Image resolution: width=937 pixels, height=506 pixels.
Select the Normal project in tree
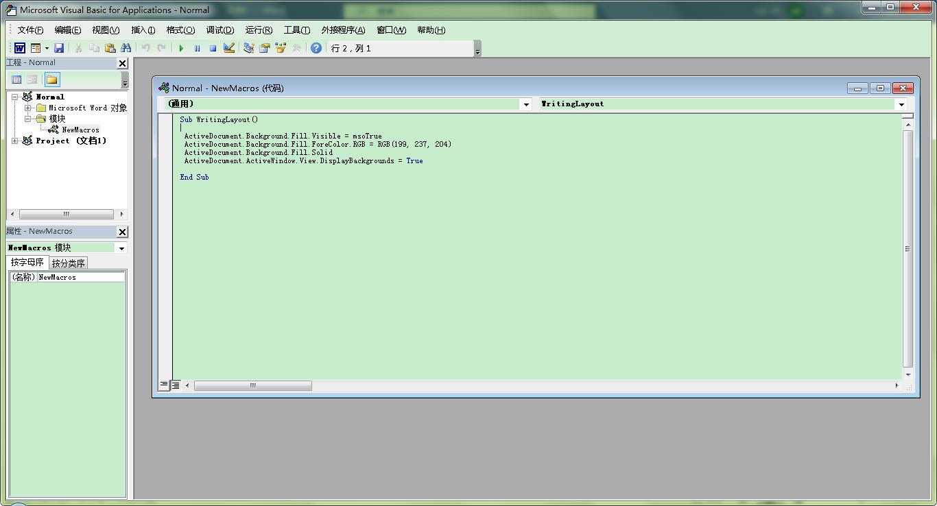(50, 97)
